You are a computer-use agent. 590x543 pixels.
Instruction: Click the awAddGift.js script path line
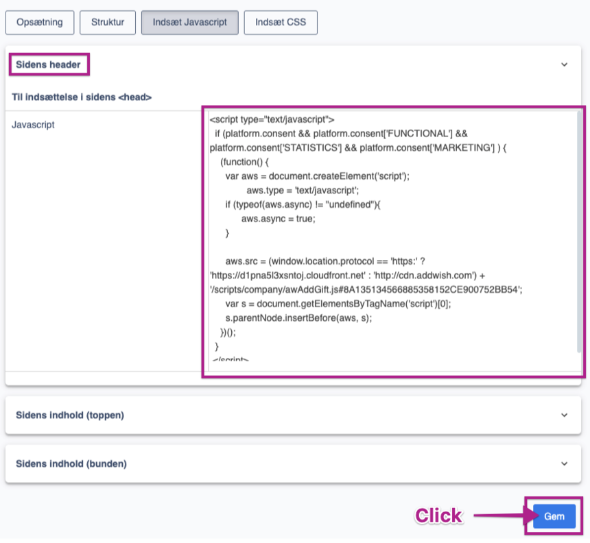click(366, 289)
